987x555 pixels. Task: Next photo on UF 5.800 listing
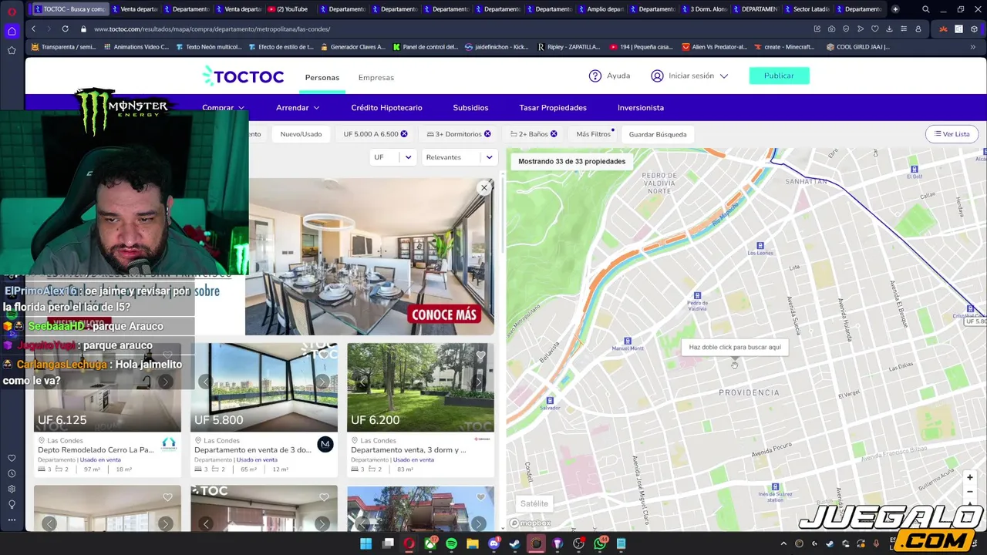(x=322, y=382)
